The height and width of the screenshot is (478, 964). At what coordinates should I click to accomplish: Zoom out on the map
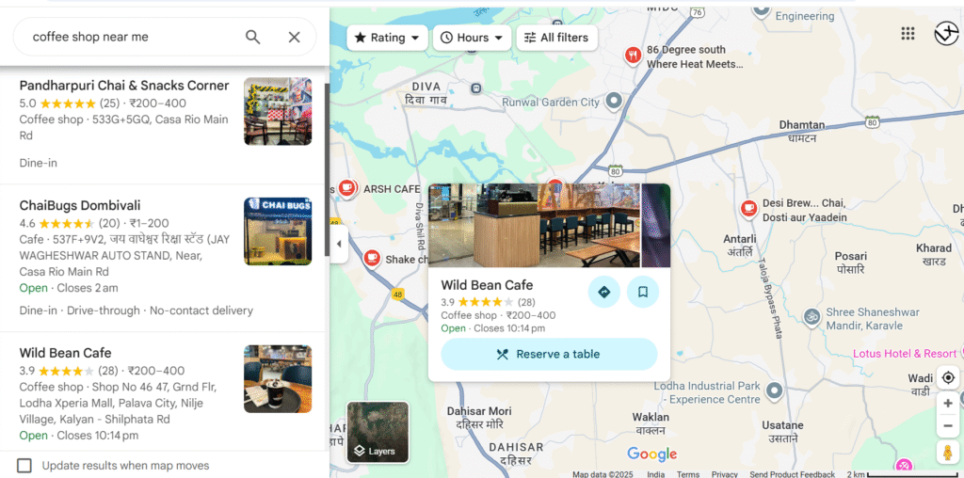pyautogui.click(x=948, y=425)
